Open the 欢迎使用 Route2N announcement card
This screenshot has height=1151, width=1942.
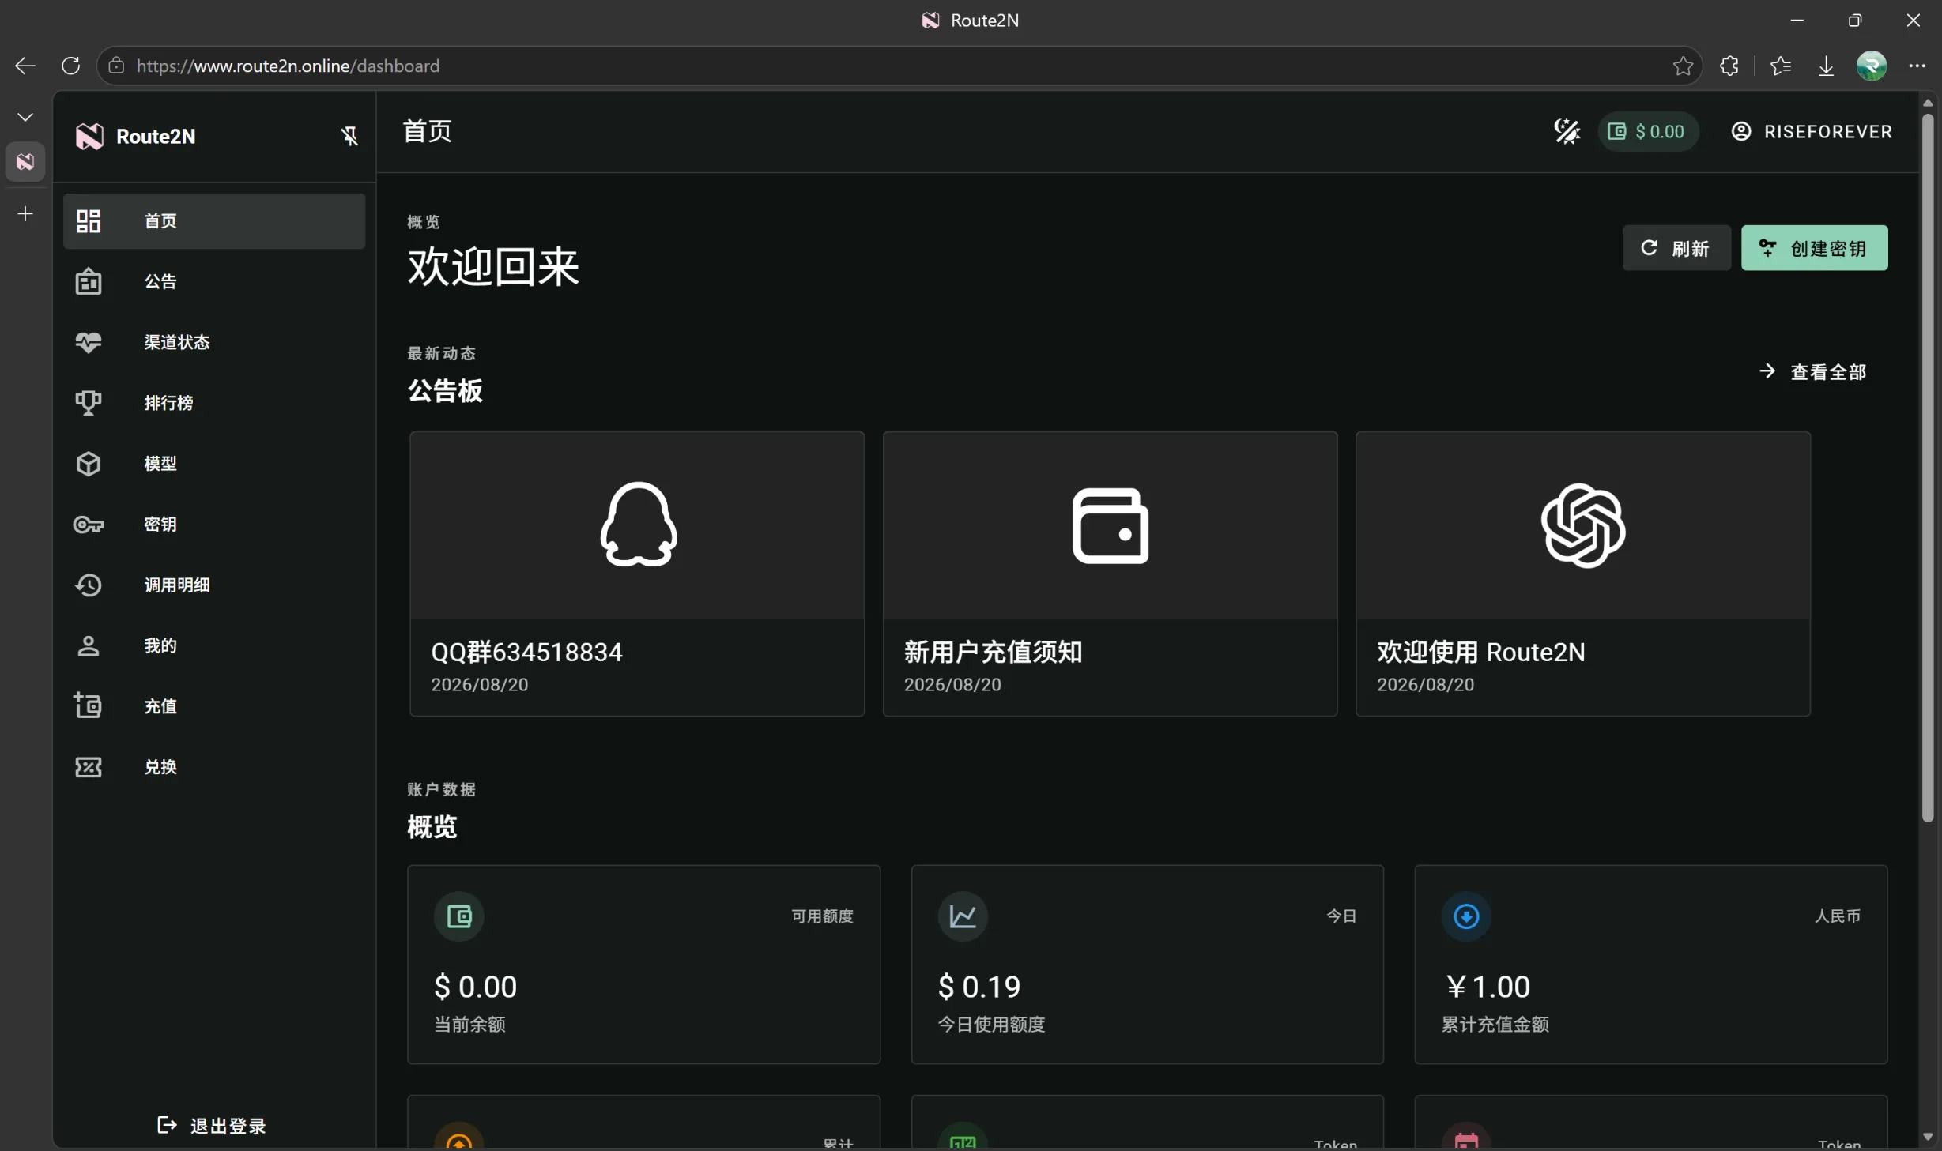click(1582, 574)
